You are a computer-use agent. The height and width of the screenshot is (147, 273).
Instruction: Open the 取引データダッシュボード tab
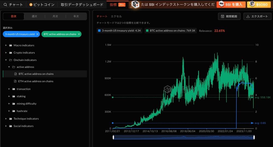pos(82,5)
